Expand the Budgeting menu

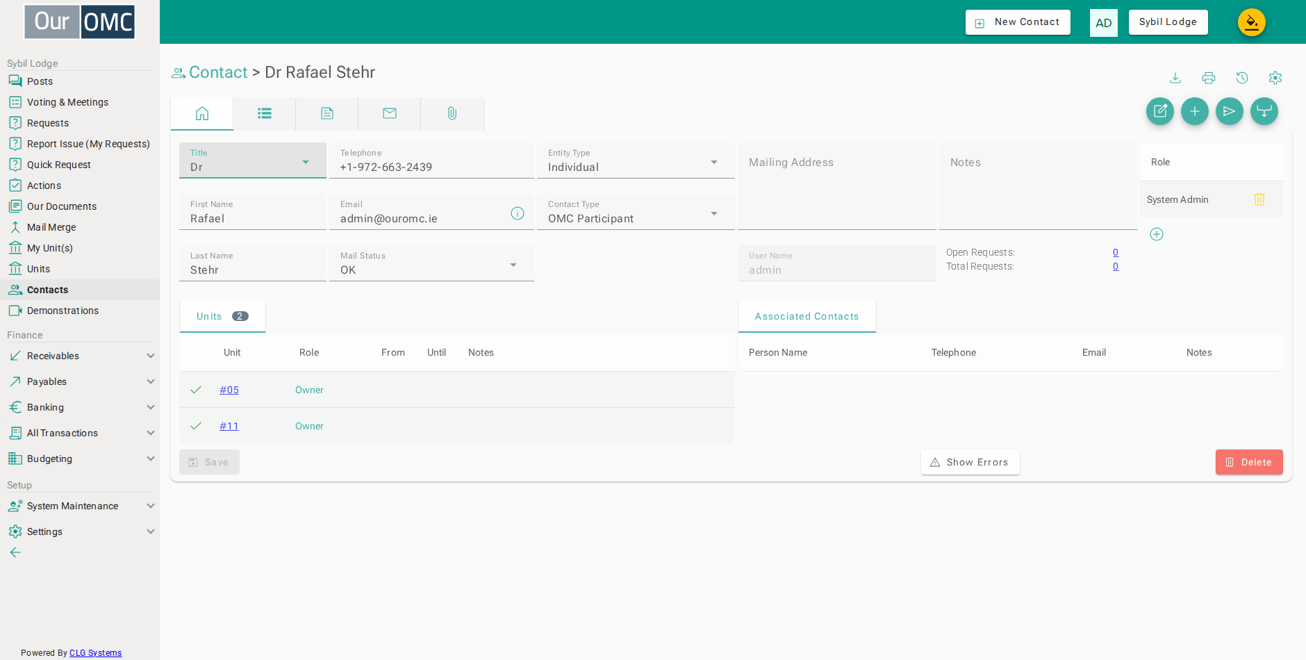tap(80, 459)
